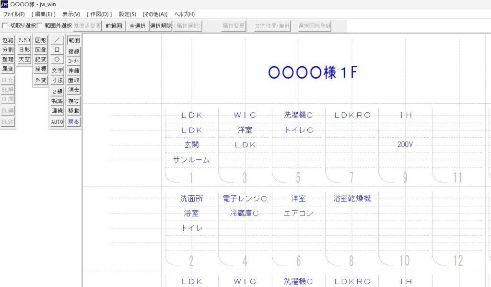Screen dimensions: 491x287
Task: Select the rectangle tool (□)
Action: coord(57,50)
